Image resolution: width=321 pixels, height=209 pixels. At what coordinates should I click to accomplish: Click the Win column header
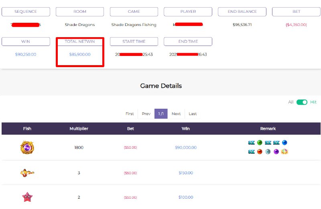point(186,129)
